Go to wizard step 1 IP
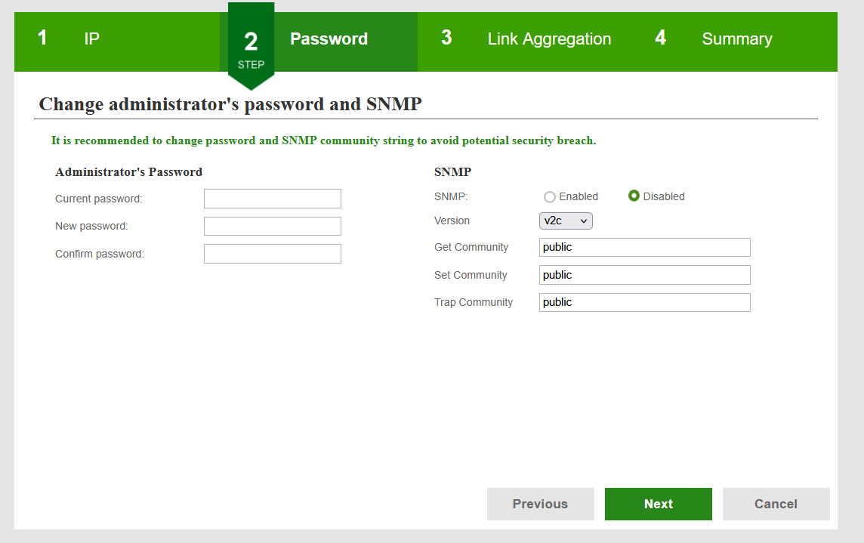 [x=117, y=42]
